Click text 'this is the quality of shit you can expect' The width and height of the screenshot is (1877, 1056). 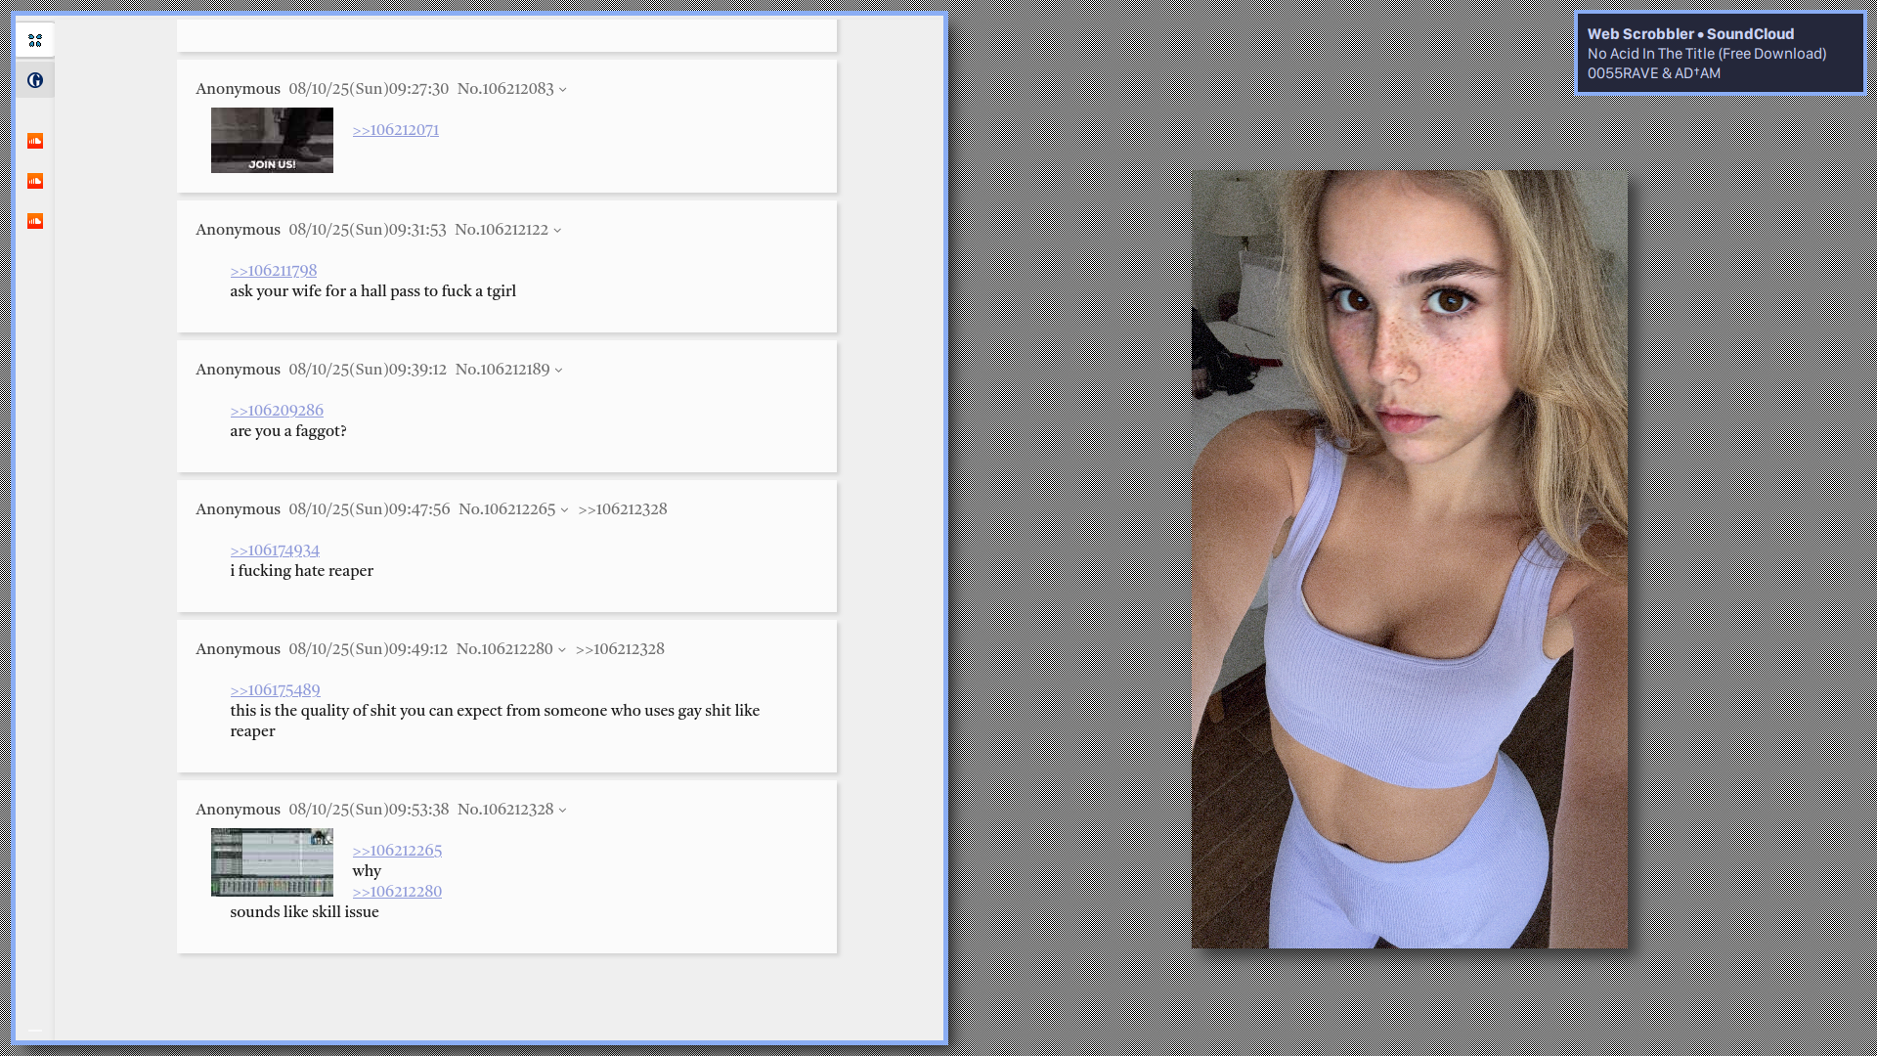[366, 710]
